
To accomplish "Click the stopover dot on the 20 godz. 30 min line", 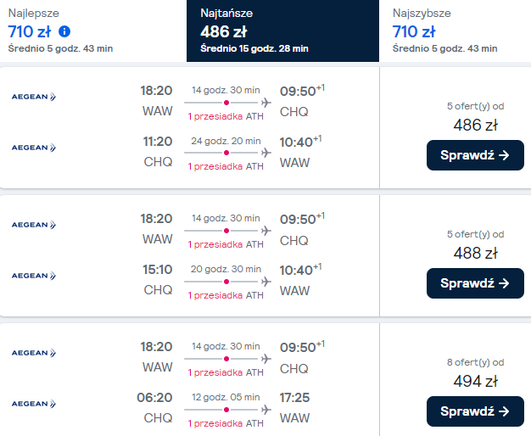I will [226, 281].
